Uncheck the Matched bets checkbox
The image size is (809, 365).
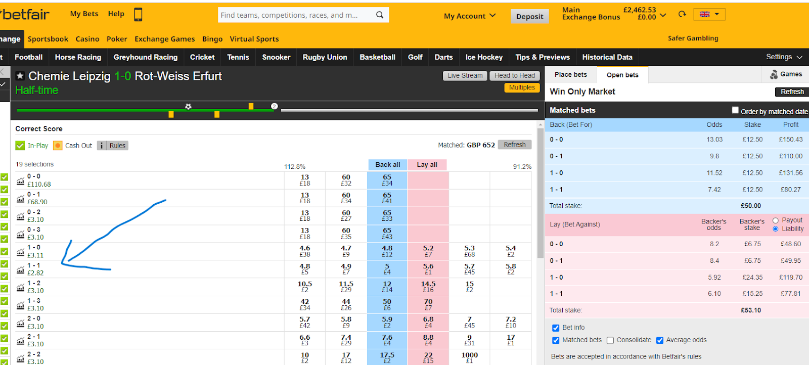[556, 340]
